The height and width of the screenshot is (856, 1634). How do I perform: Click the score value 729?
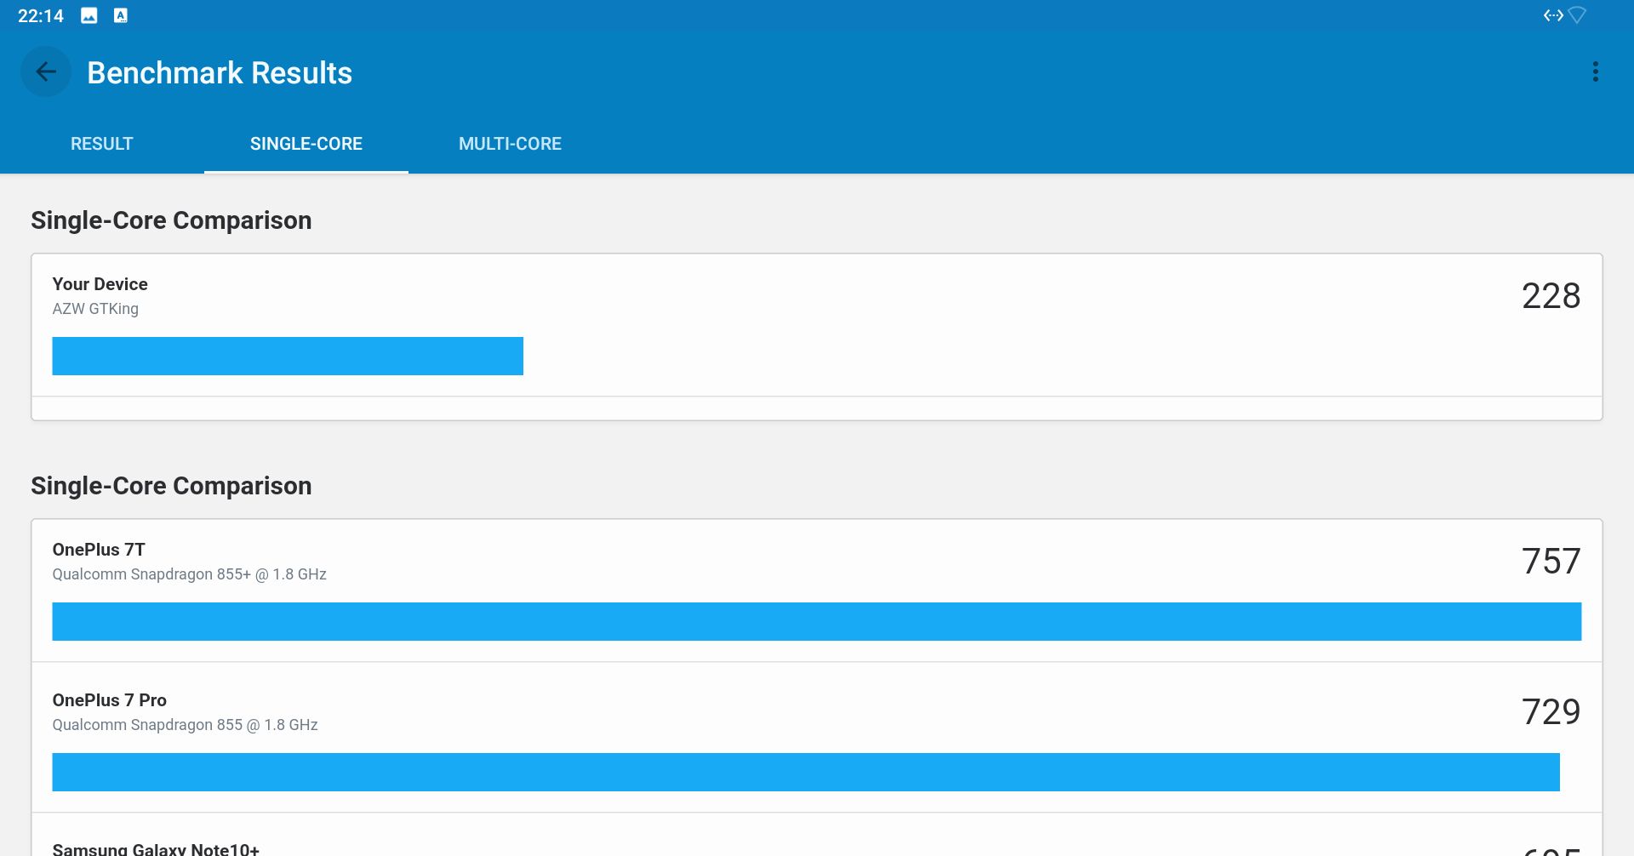point(1551,712)
